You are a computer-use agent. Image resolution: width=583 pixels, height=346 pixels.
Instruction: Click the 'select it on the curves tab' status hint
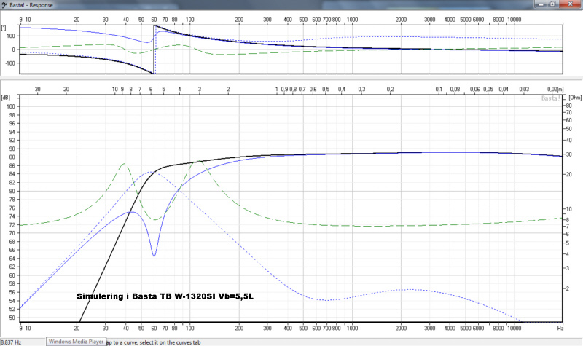(x=170, y=342)
